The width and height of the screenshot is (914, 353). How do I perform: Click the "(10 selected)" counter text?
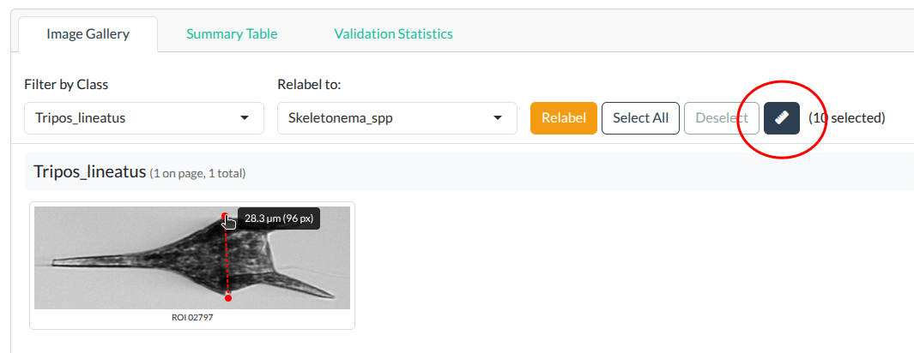point(847,118)
